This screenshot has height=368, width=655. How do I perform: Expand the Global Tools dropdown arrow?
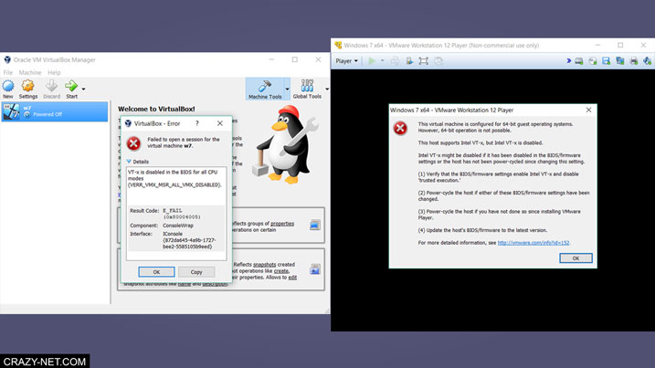(327, 89)
